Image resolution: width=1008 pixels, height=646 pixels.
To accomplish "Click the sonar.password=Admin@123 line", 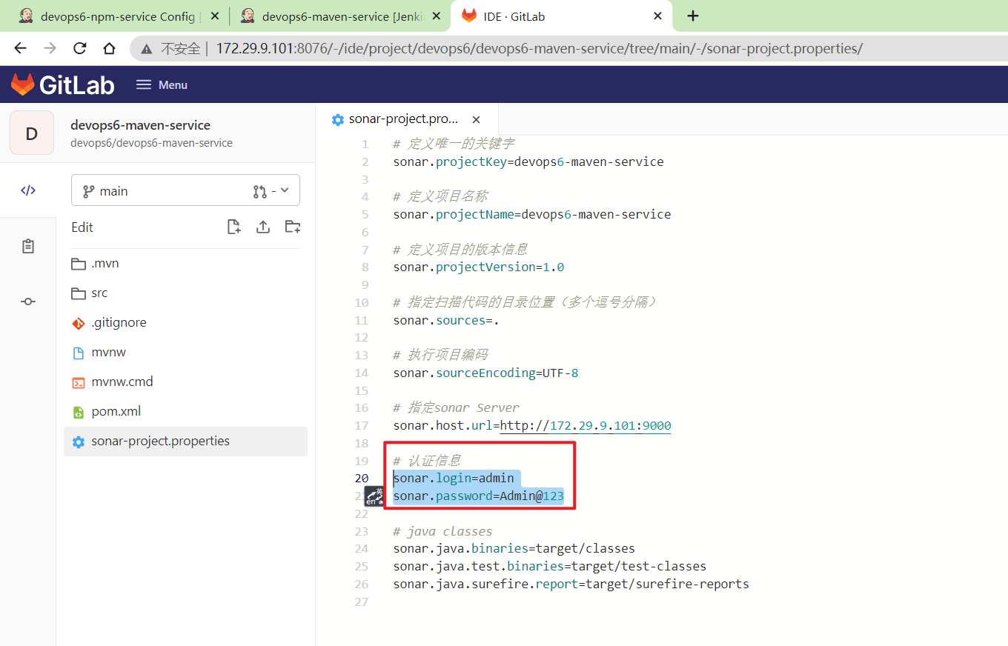I will coord(479,496).
